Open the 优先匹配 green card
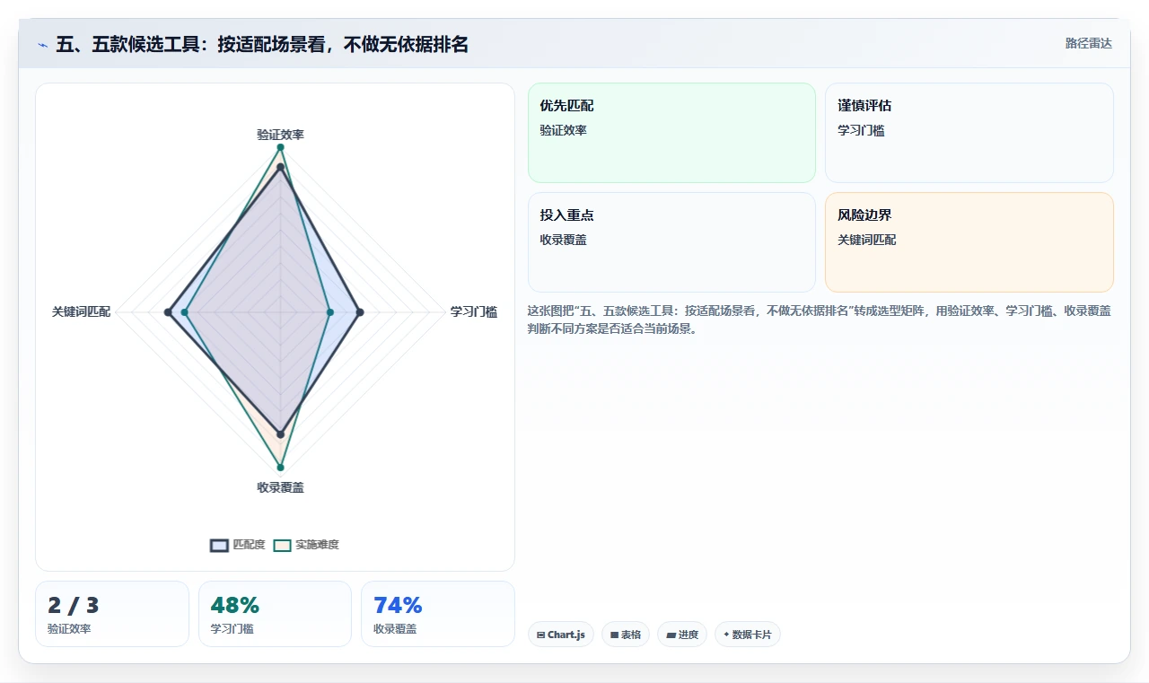The image size is (1149, 683). [x=671, y=133]
